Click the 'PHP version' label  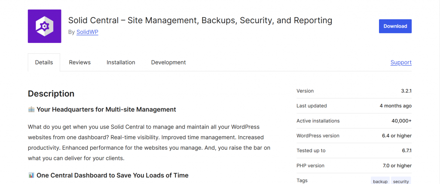tap(310, 166)
